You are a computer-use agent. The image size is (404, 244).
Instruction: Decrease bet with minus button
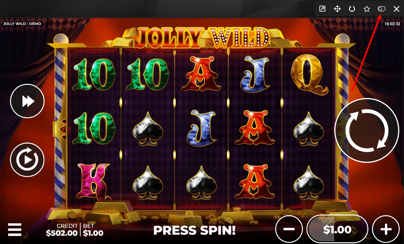tap(289, 229)
